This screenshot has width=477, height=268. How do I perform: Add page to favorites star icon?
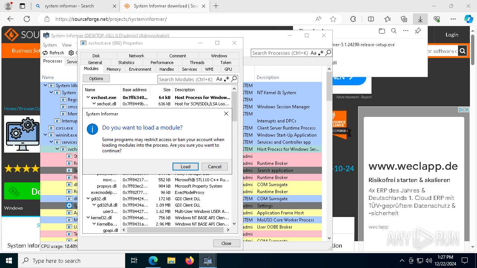click(333, 19)
